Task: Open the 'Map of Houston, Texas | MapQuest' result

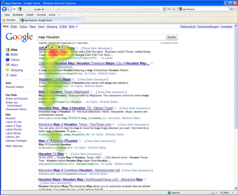Action: click(x=64, y=92)
